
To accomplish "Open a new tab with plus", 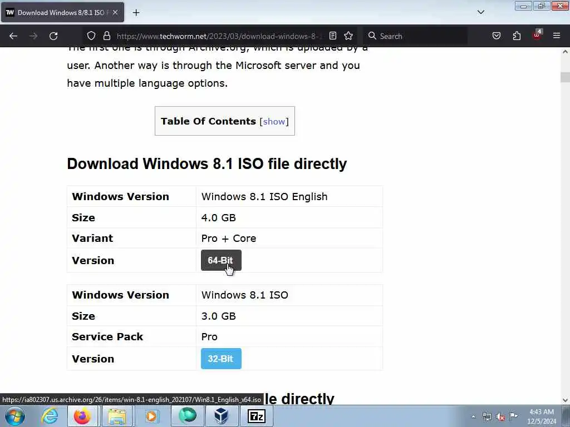I will click(136, 13).
